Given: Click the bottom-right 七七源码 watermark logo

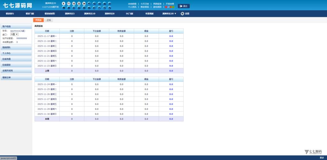Looking at the screenshot, I should pyautogui.click(x=313, y=152).
